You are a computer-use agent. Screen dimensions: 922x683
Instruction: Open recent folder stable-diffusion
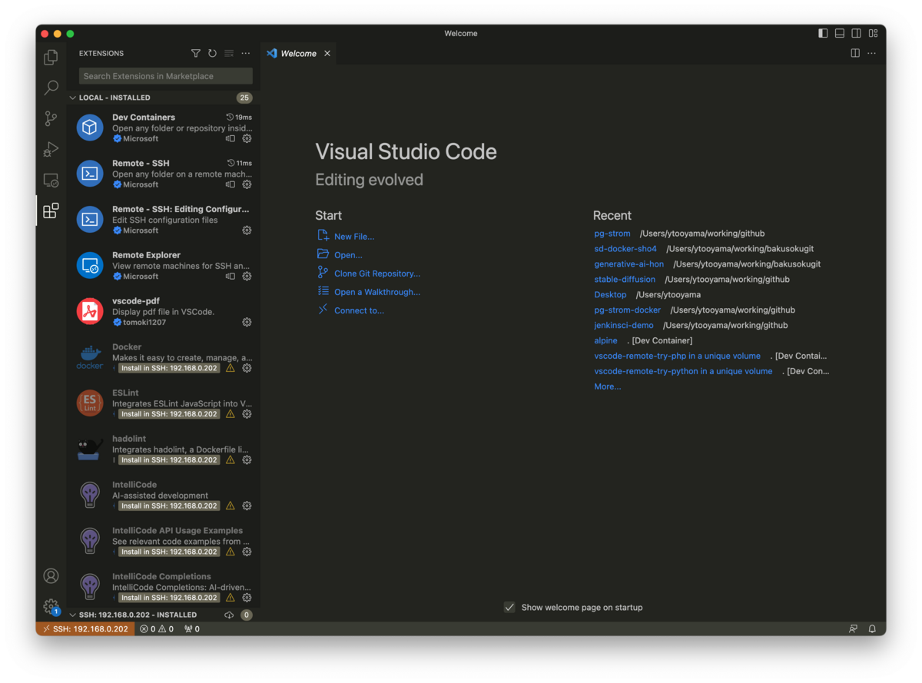pyautogui.click(x=625, y=280)
